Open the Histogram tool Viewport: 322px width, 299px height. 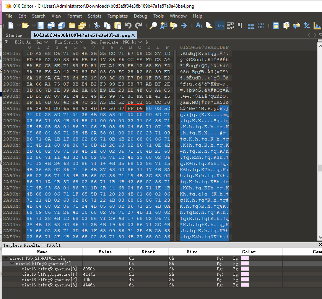coord(317,26)
